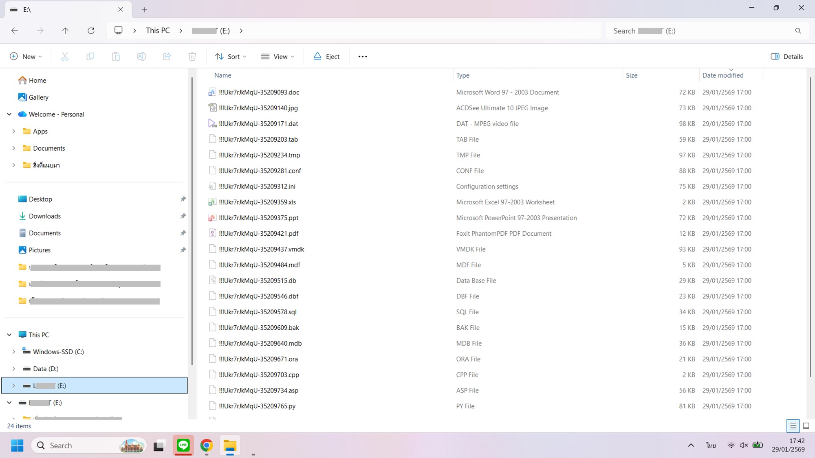Open the See more options menu
This screenshot has width=815, height=458.
(362, 57)
